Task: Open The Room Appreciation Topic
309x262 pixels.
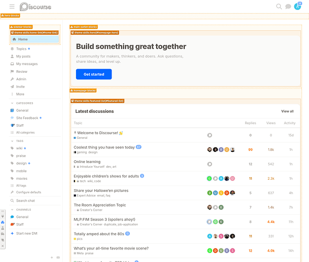Action: pyautogui.click(x=100, y=205)
